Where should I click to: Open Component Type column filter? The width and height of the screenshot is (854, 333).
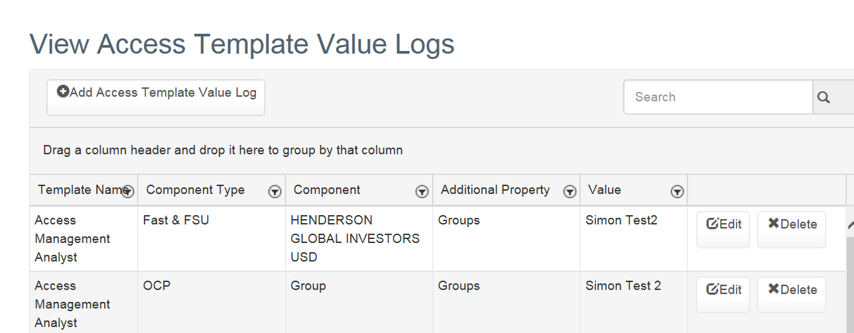click(275, 191)
